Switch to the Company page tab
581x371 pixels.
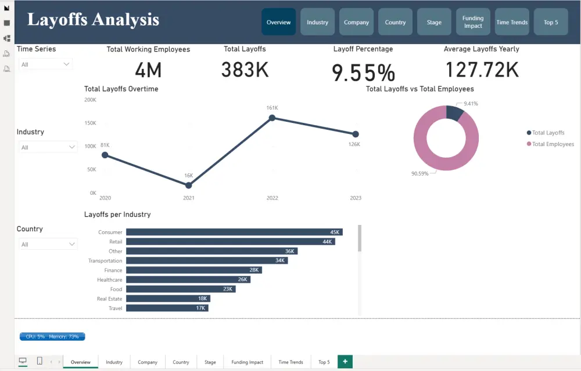coord(147,361)
